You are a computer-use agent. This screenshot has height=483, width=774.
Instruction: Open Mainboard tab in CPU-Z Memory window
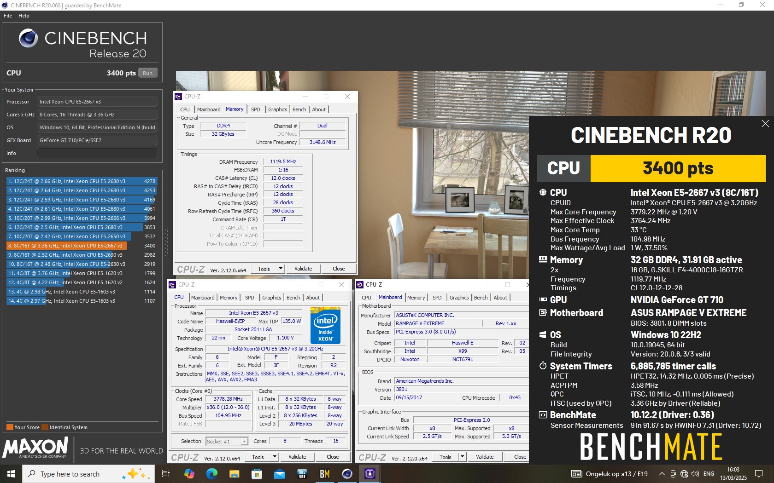pyautogui.click(x=209, y=109)
